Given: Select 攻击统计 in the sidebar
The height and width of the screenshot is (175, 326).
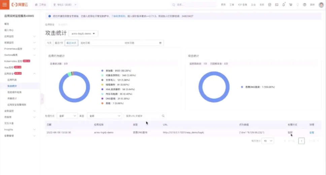Looking at the screenshot, I should point(12,86).
